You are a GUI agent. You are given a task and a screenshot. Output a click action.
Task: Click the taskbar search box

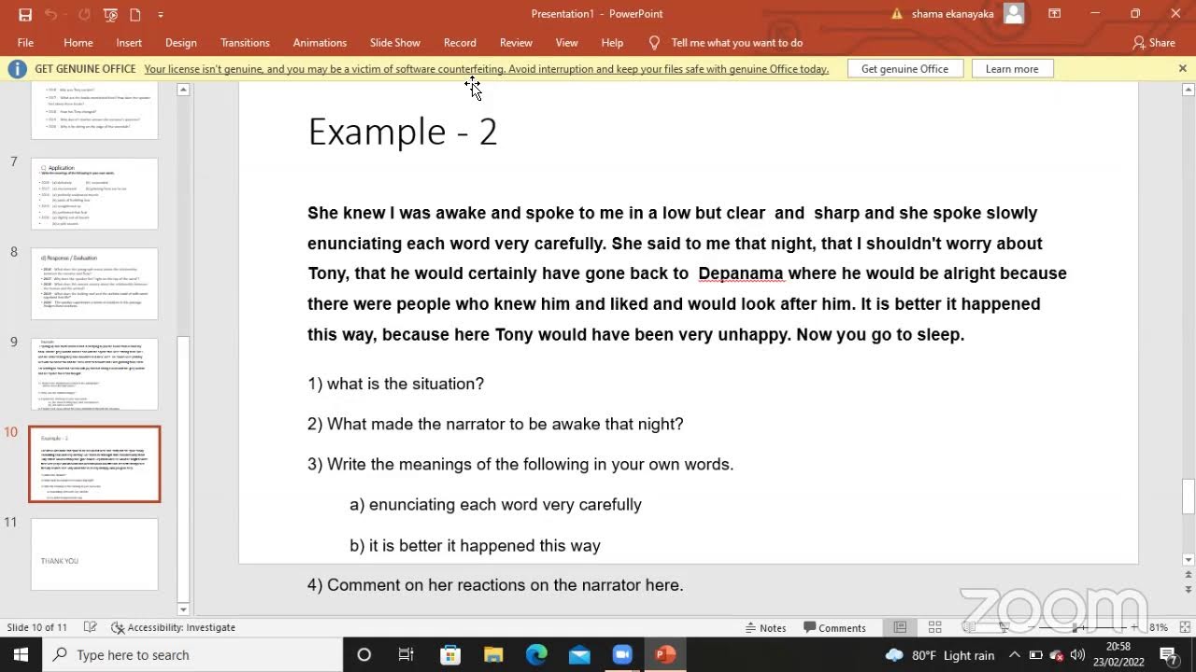coord(193,655)
